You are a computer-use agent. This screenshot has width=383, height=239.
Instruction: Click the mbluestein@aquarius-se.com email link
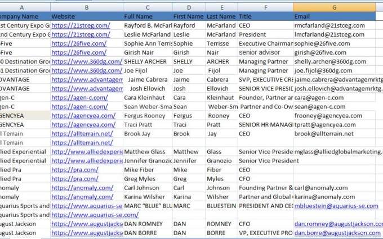coord(336,206)
